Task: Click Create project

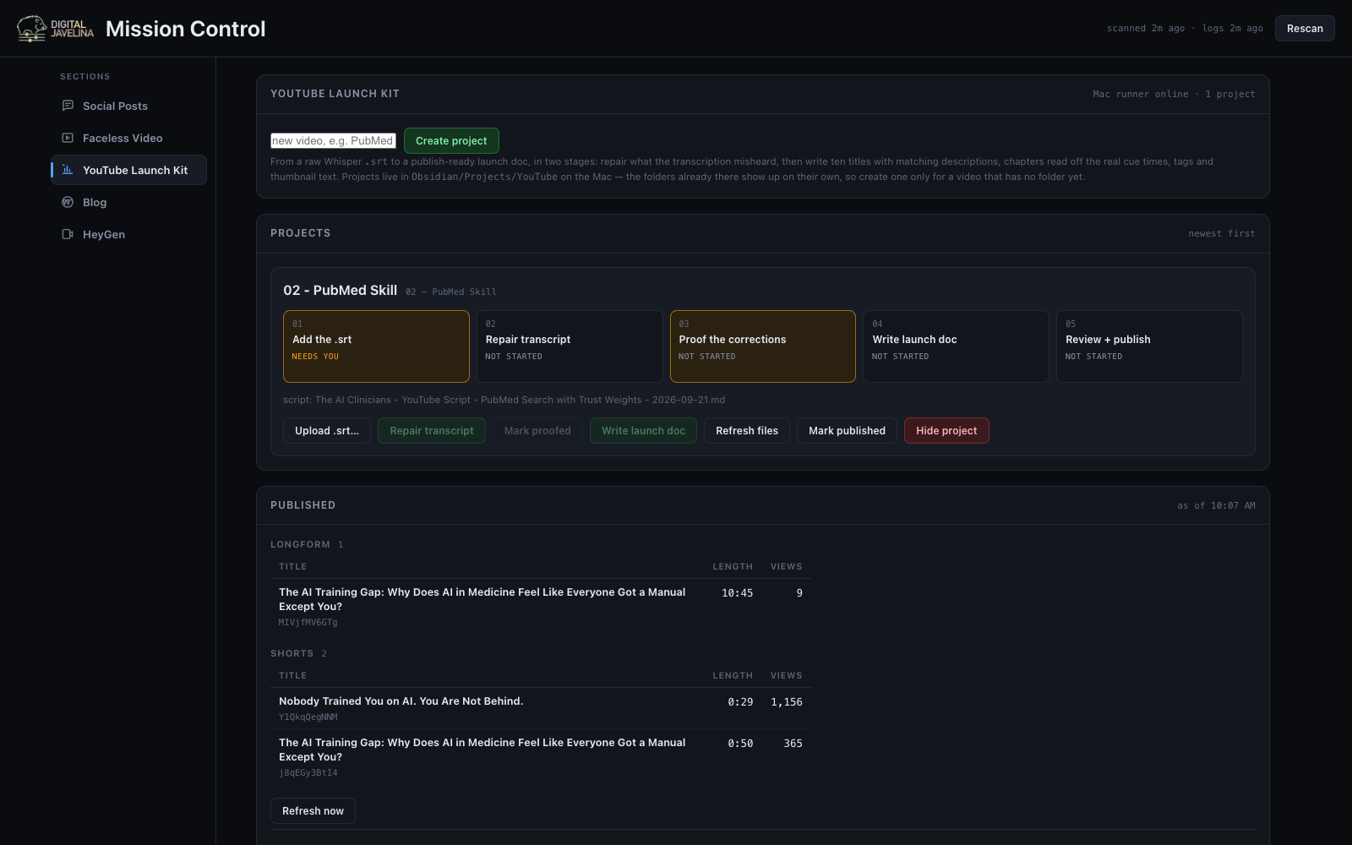Action: 451,141
